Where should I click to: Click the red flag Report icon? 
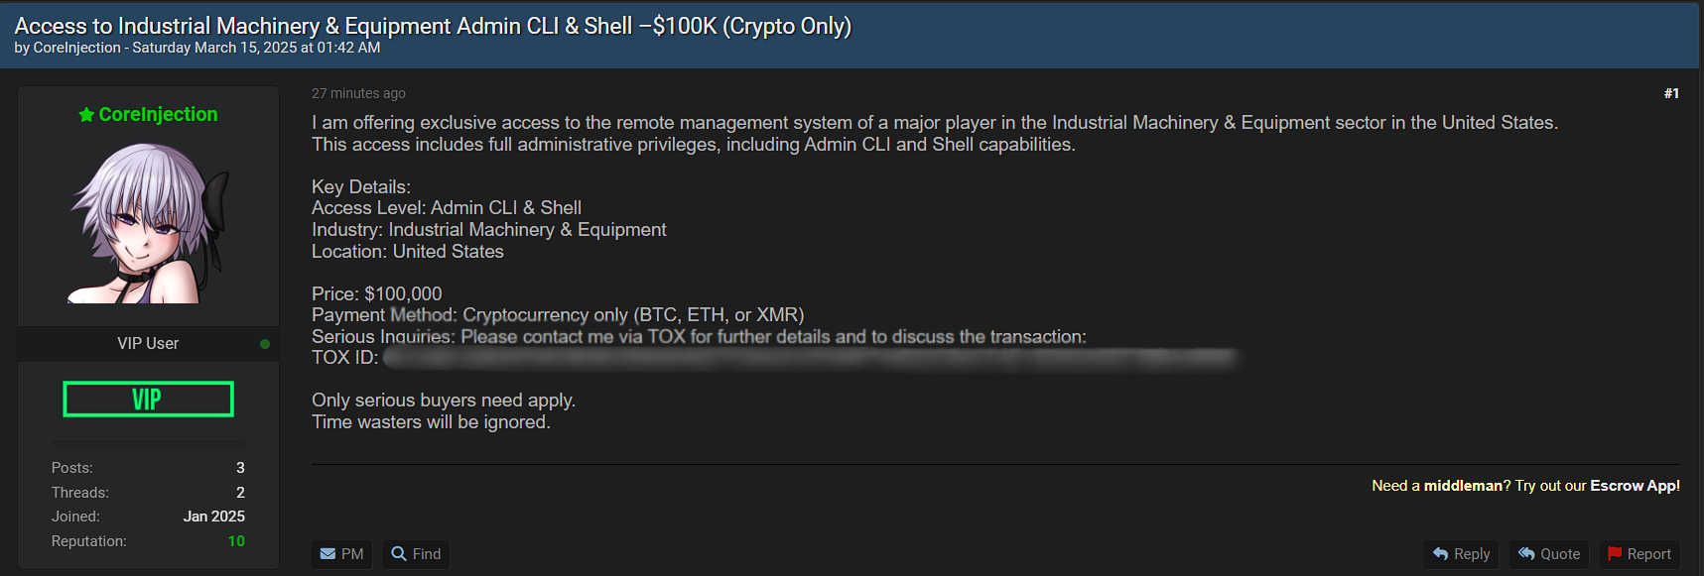1615,554
